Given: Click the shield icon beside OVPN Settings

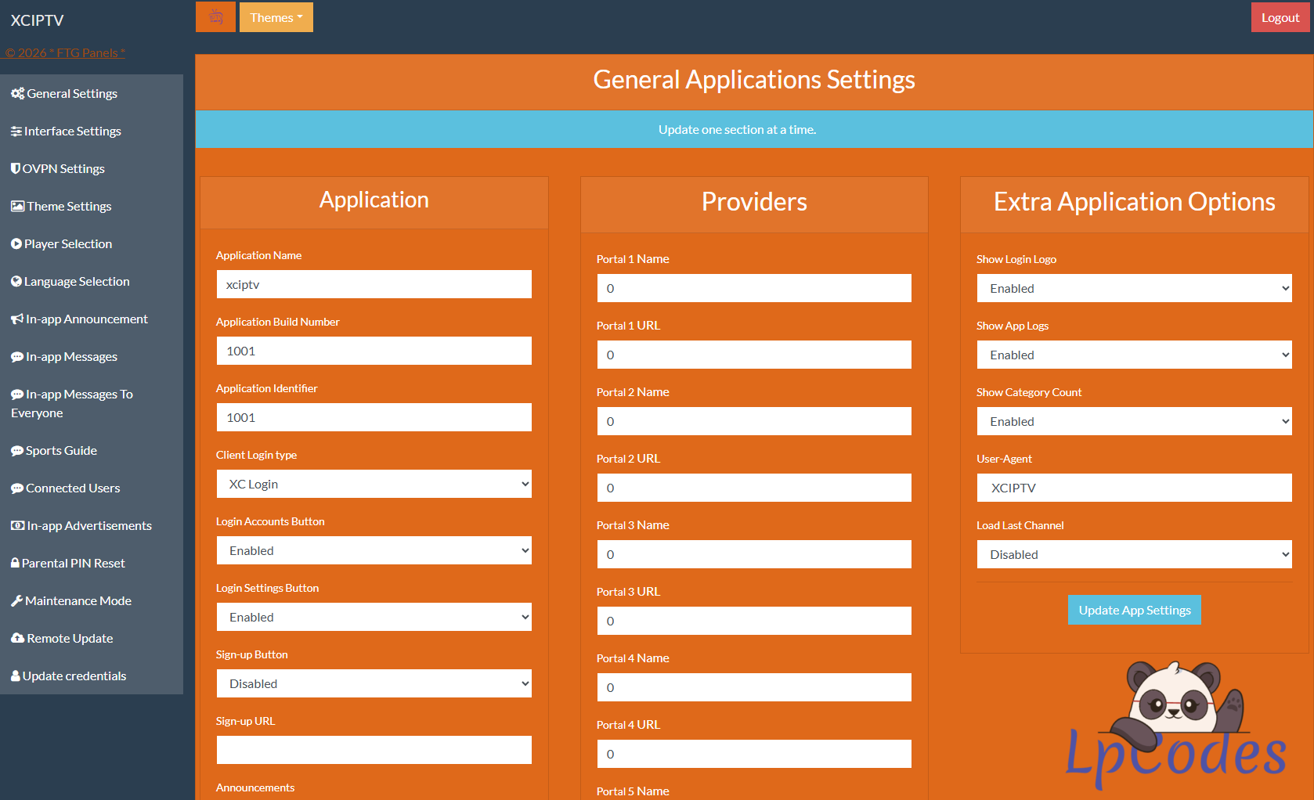Looking at the screenshot, I should click(16, 168).
